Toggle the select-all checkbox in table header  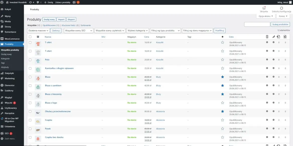pyautogui.click(x=30, y=37)
